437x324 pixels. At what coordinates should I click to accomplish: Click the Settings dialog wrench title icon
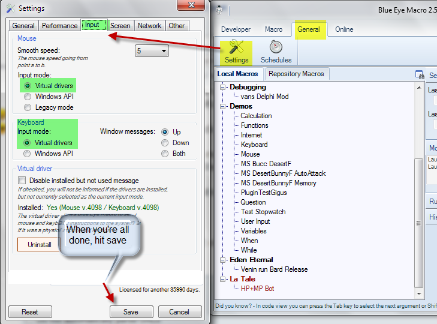[x=10, y=8]
